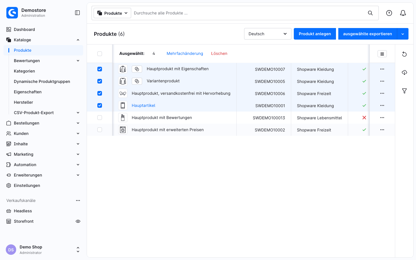The width and height of the screenshot is (416, 260).
Task: Check the Hauptprodukt mit Bewertungen row checkbox
Action: (100, 118)
